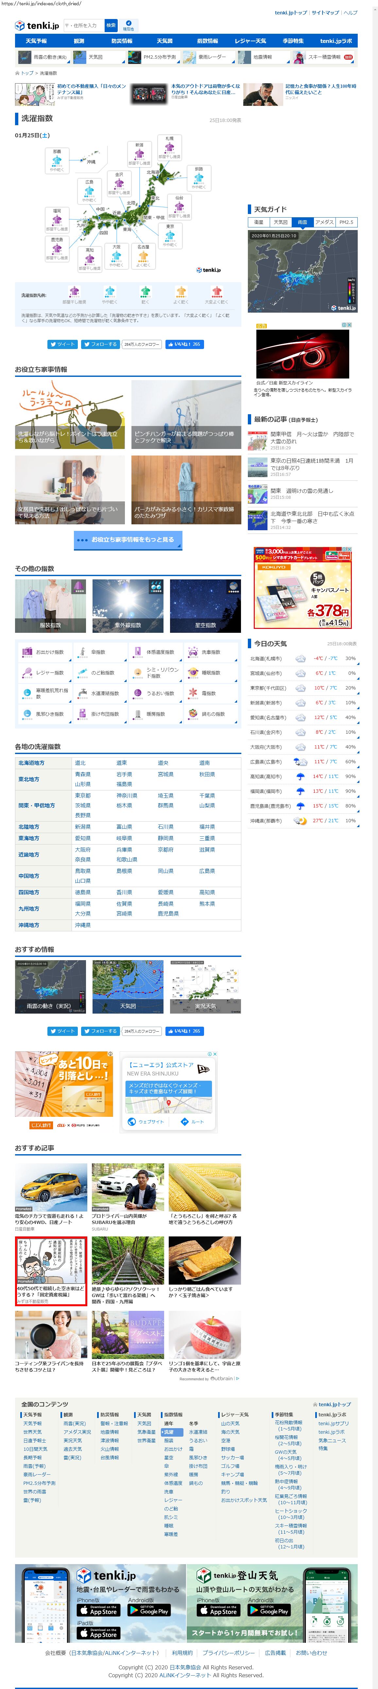This screenshot has height=1689, width=378.
Task: Open the 防災情報 navigation menu item
Action: pyautogui.click(x=122, y=41)
